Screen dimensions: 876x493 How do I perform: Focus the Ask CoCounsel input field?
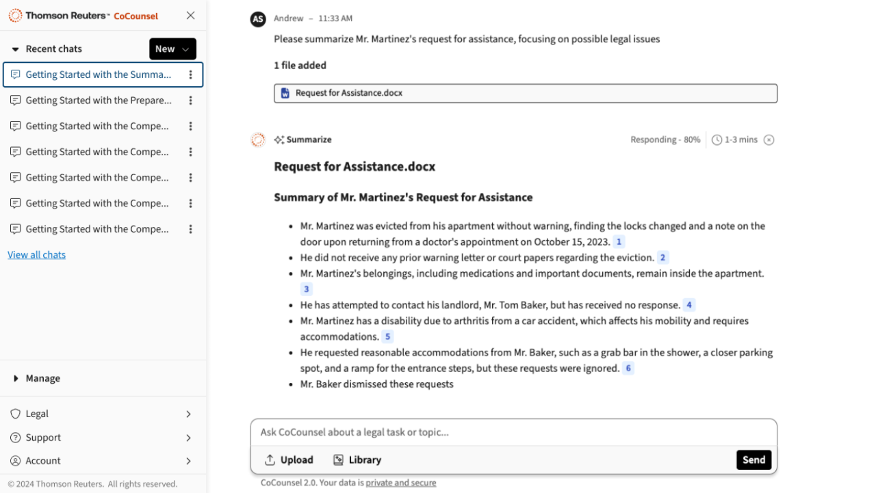tap(513, 432)
